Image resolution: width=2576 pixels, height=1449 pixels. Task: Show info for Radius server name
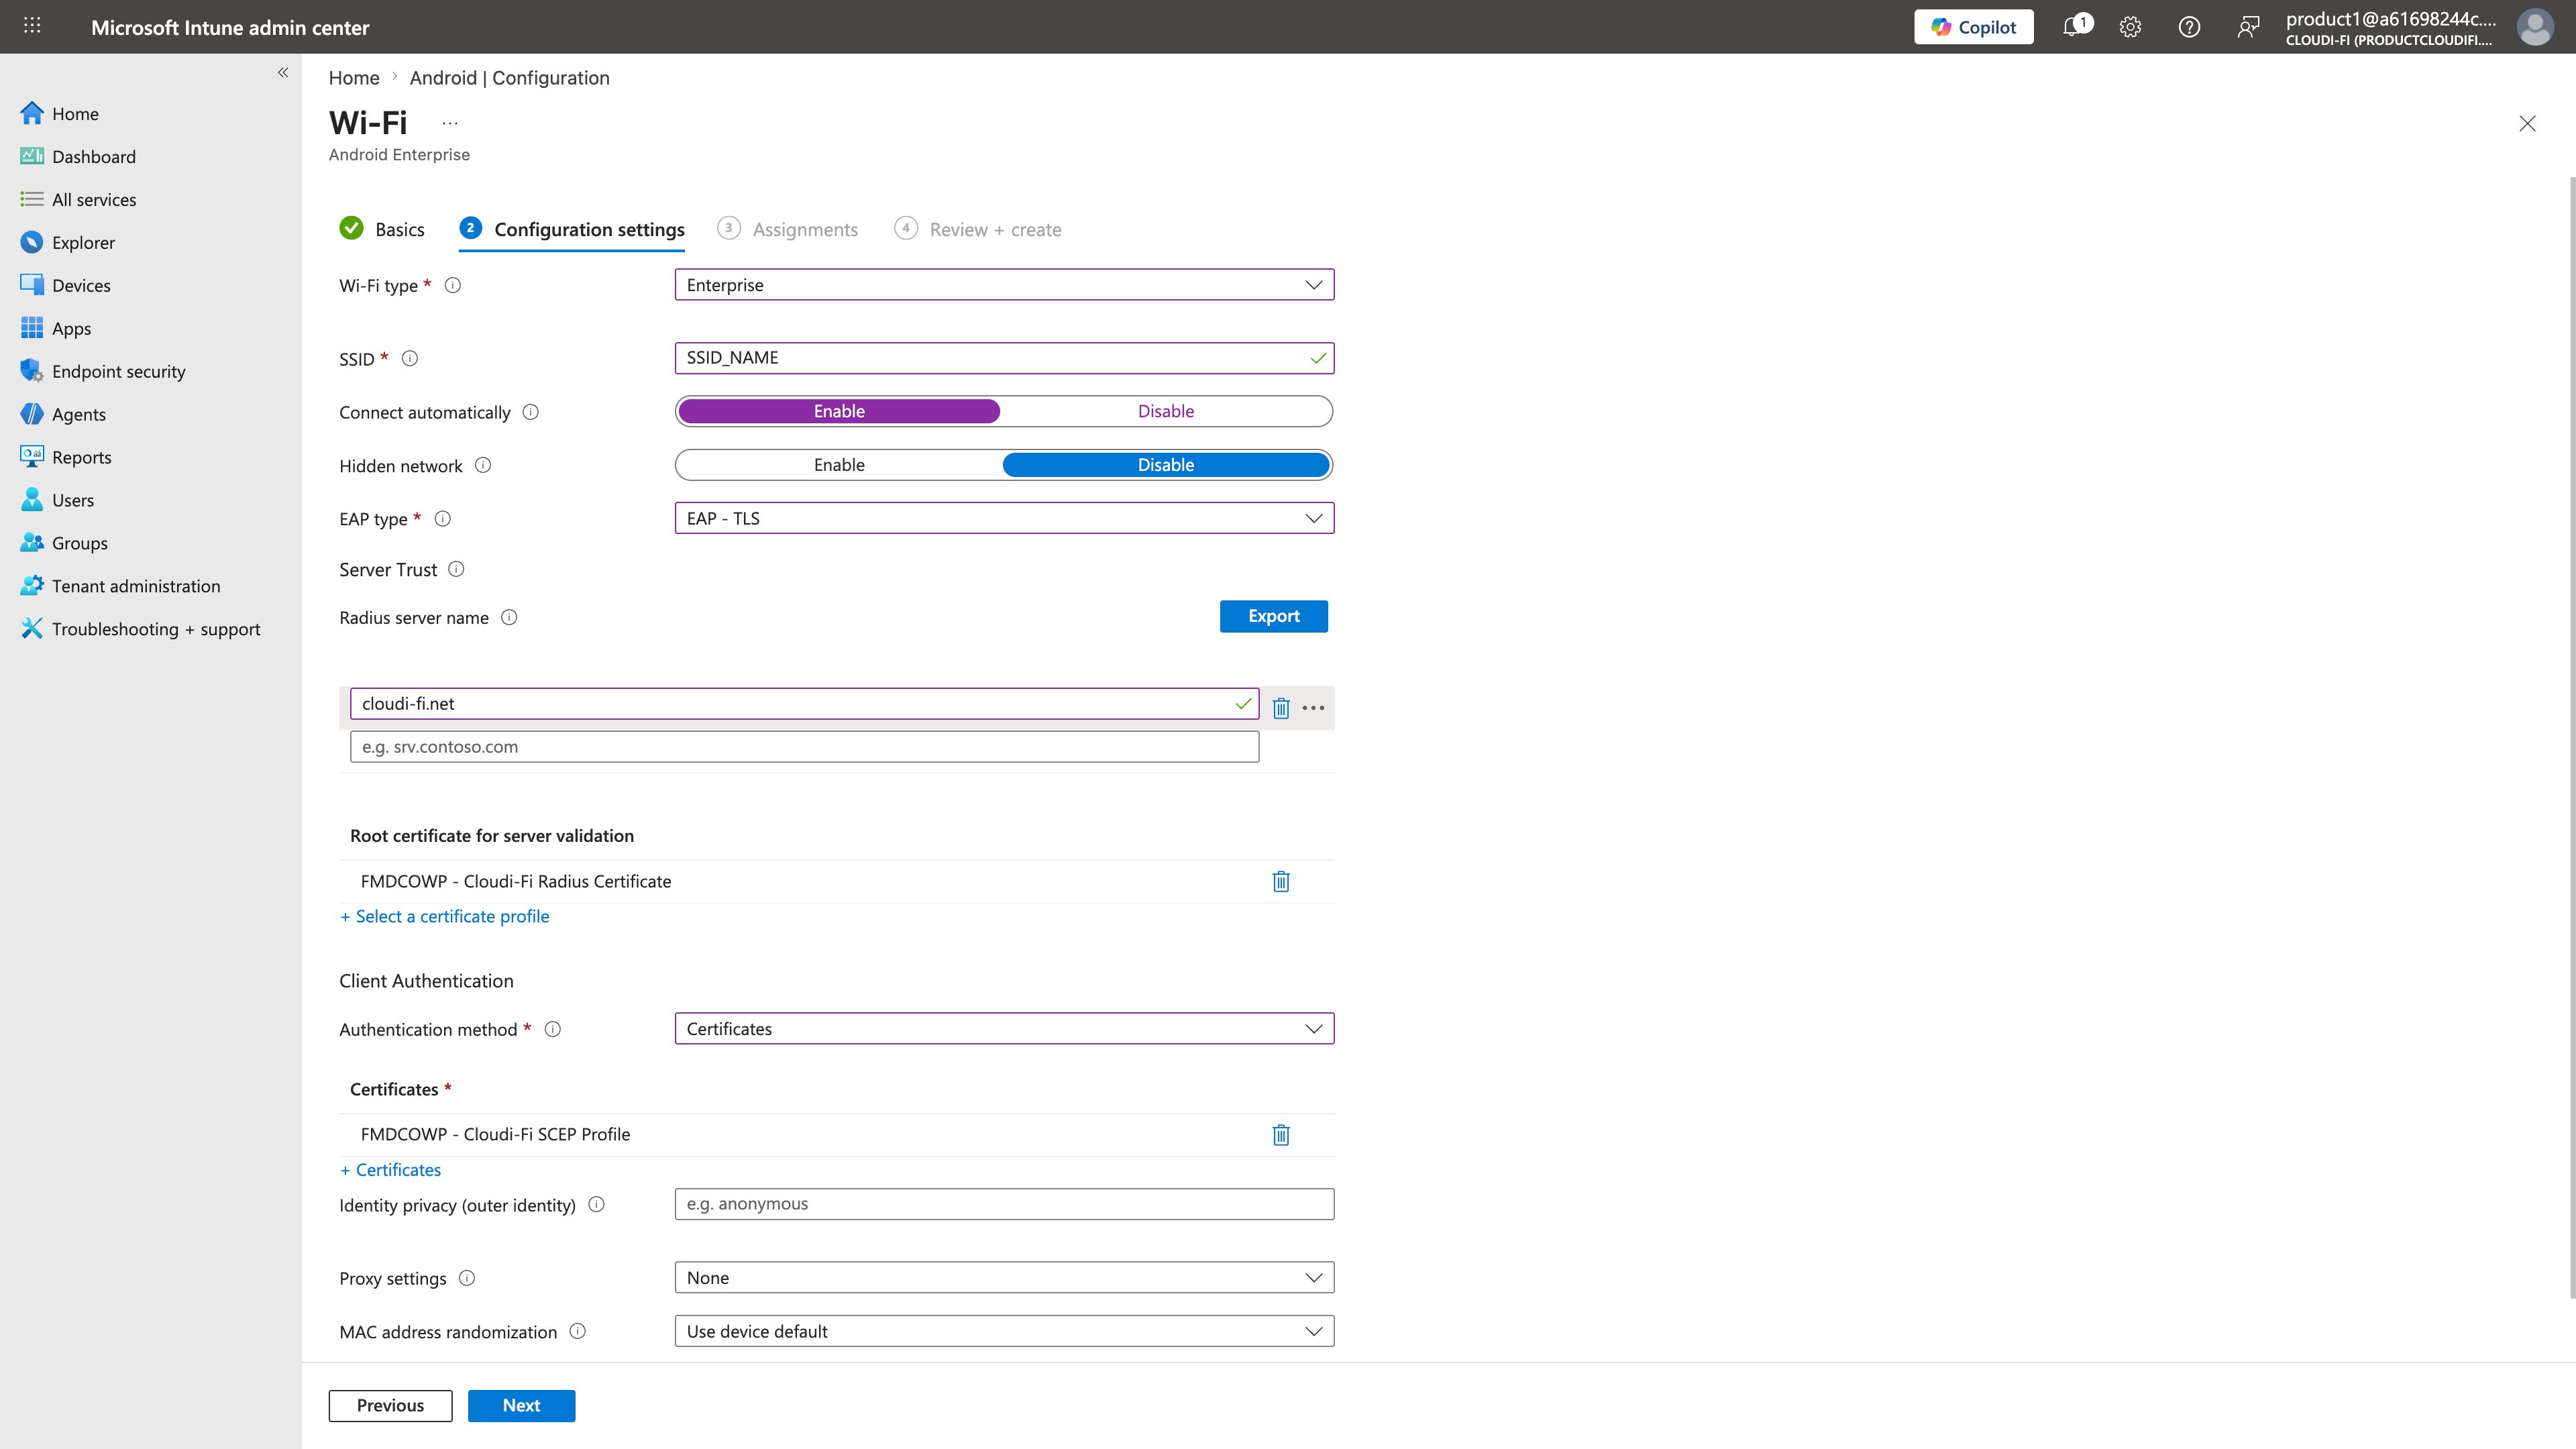click(509, 617)
